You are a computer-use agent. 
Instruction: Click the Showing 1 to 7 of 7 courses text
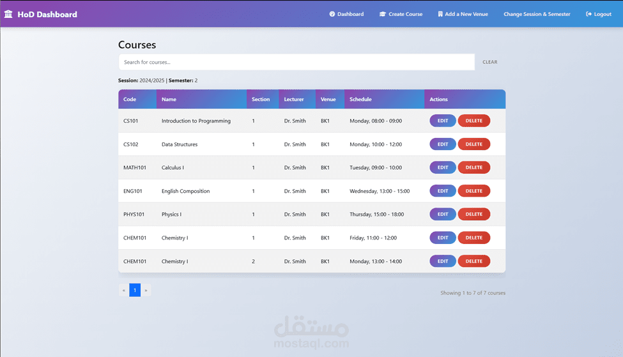click(x=473, y=292)
